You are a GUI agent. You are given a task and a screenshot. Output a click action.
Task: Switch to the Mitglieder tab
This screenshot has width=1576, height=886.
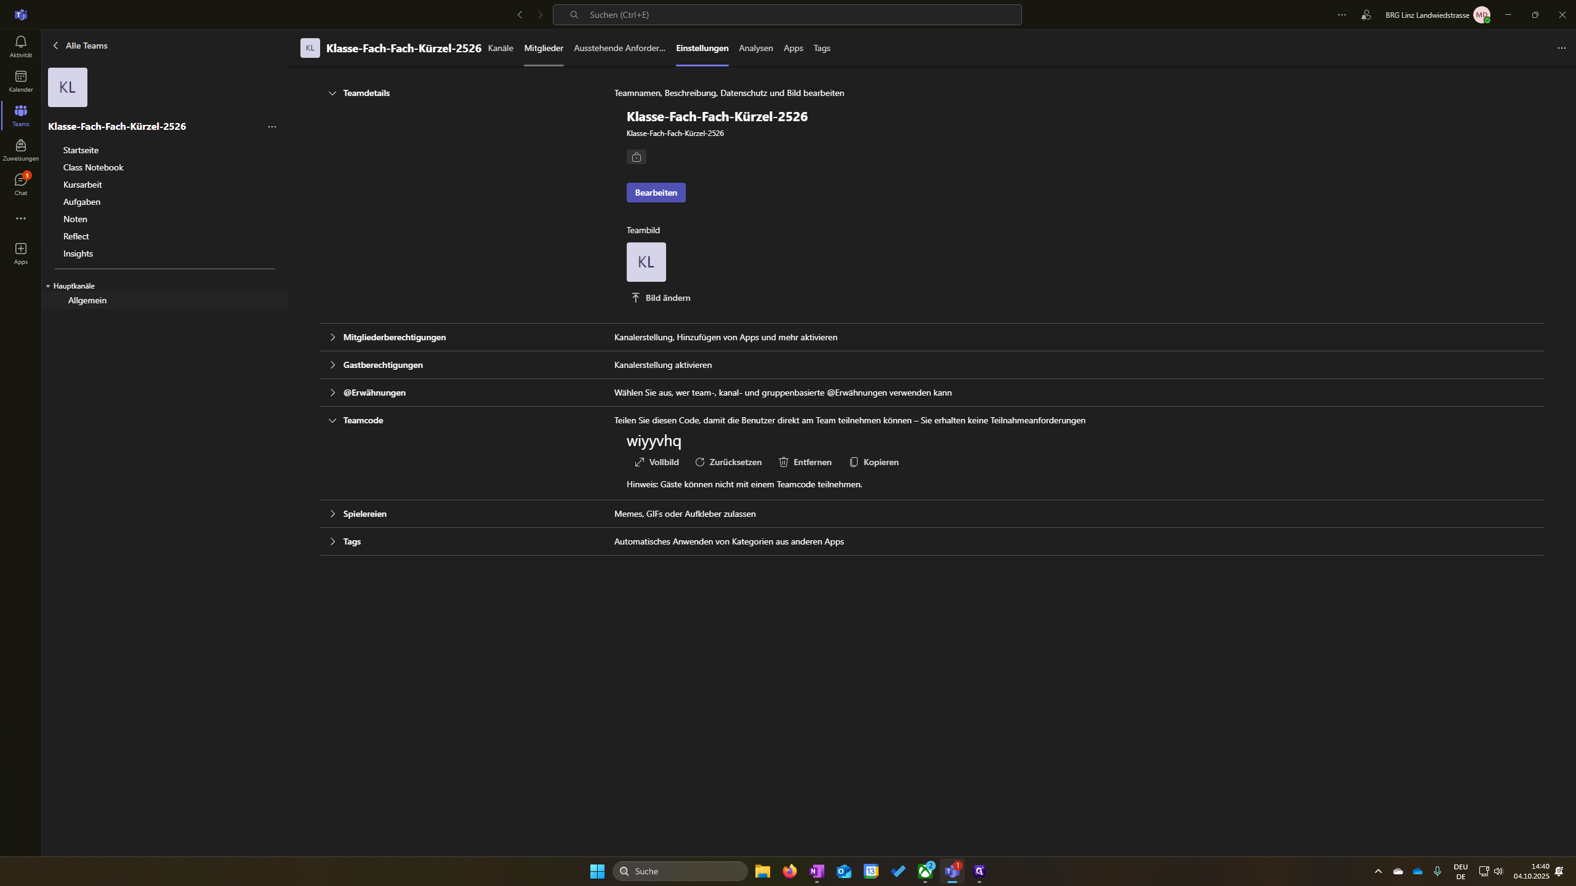tap(543, 48)
